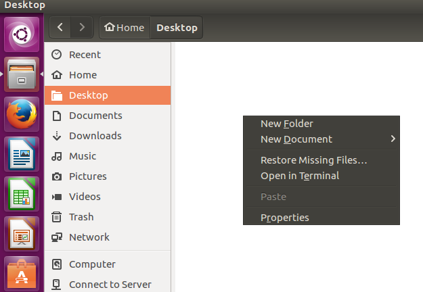Viewport: 423px width, 292px height.
Task: Select Connect to Server in sidebar
Action: tap(110, 285)
